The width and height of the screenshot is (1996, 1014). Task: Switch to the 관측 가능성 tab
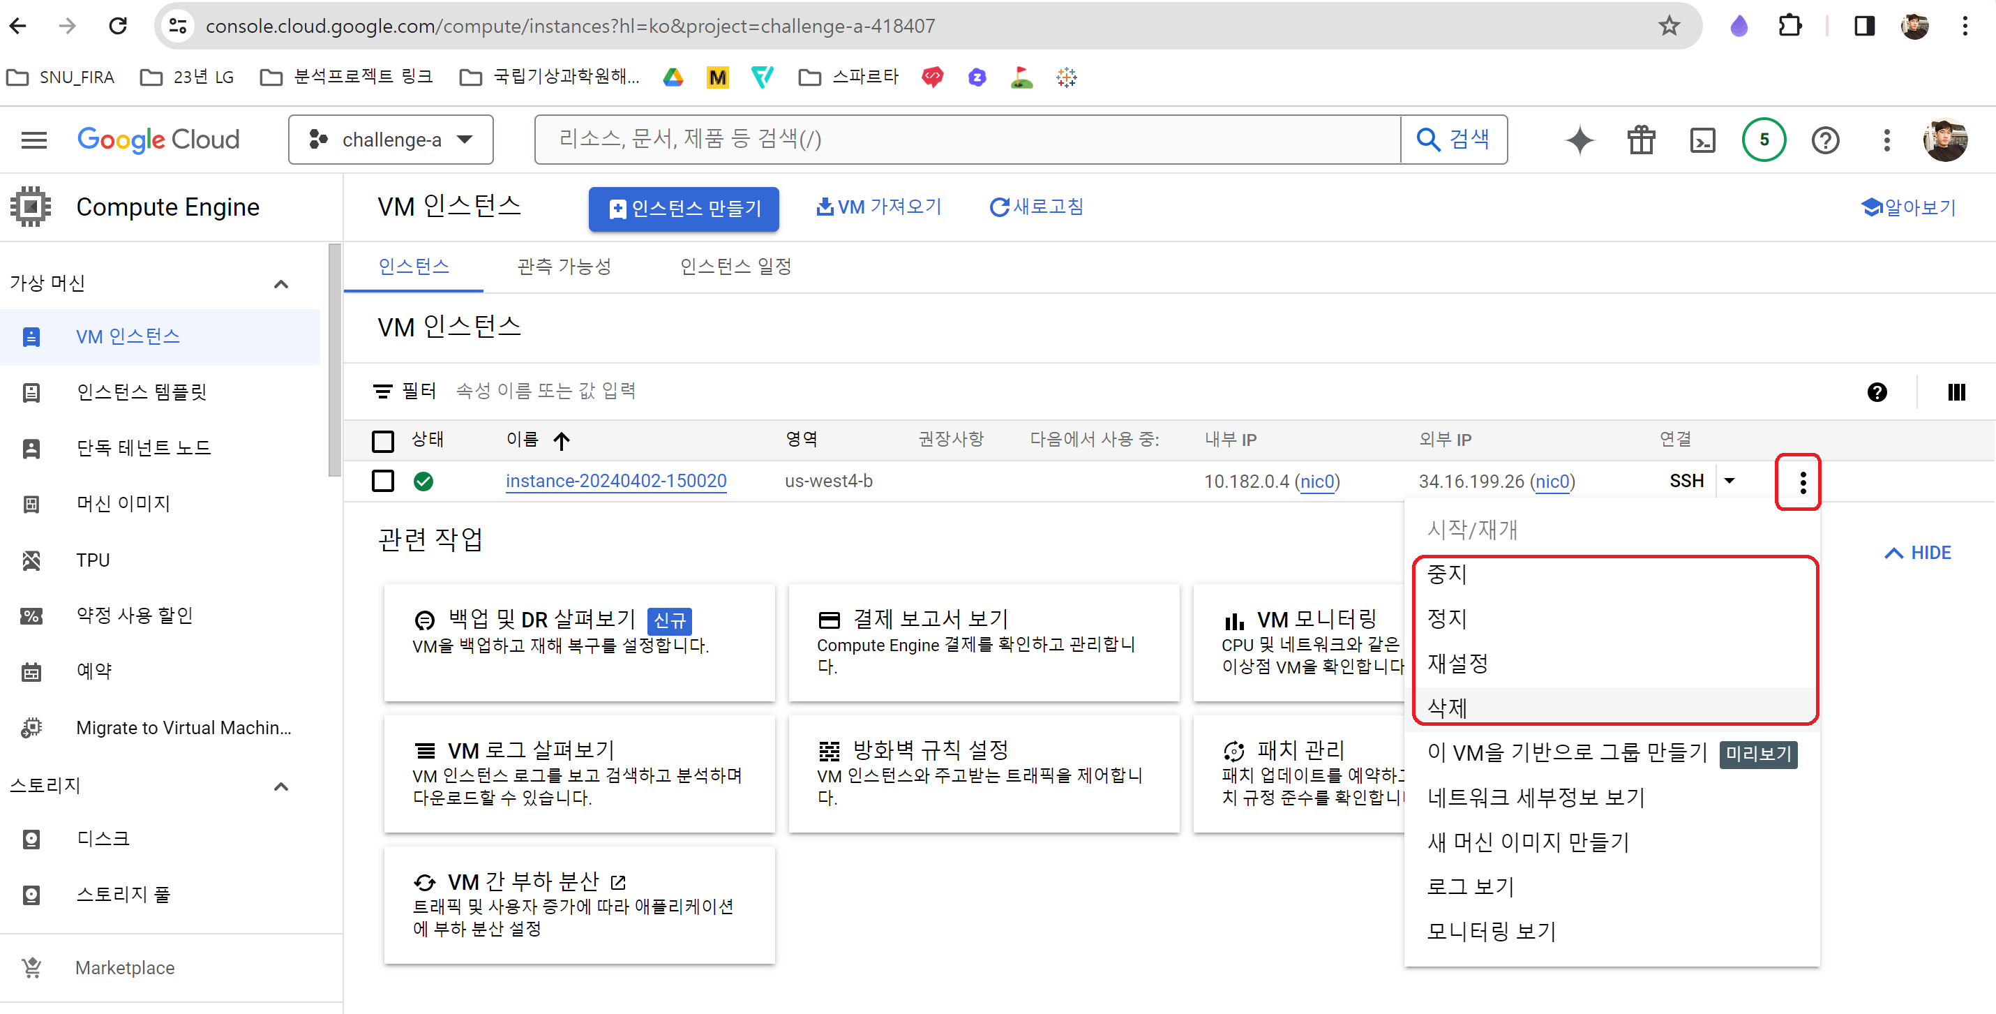(x=564, y=267)
